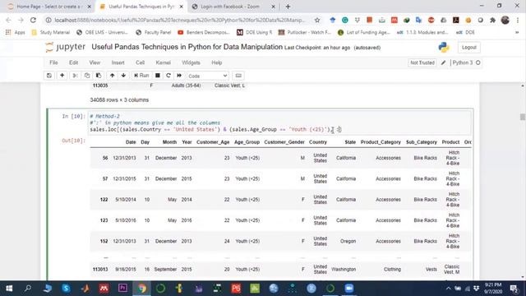Open the browser extensions puzzle icon
526x296 pixels.
tap(492, 20)
